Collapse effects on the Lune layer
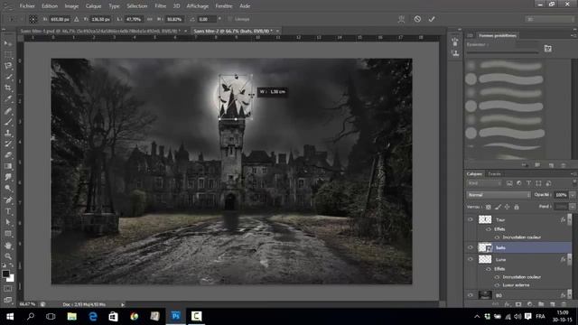578x325 pixels. [570, 259]
